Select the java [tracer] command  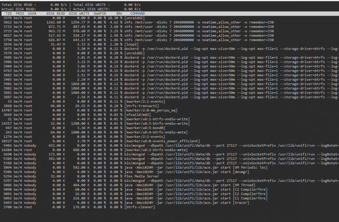click(x=186, y=203)
